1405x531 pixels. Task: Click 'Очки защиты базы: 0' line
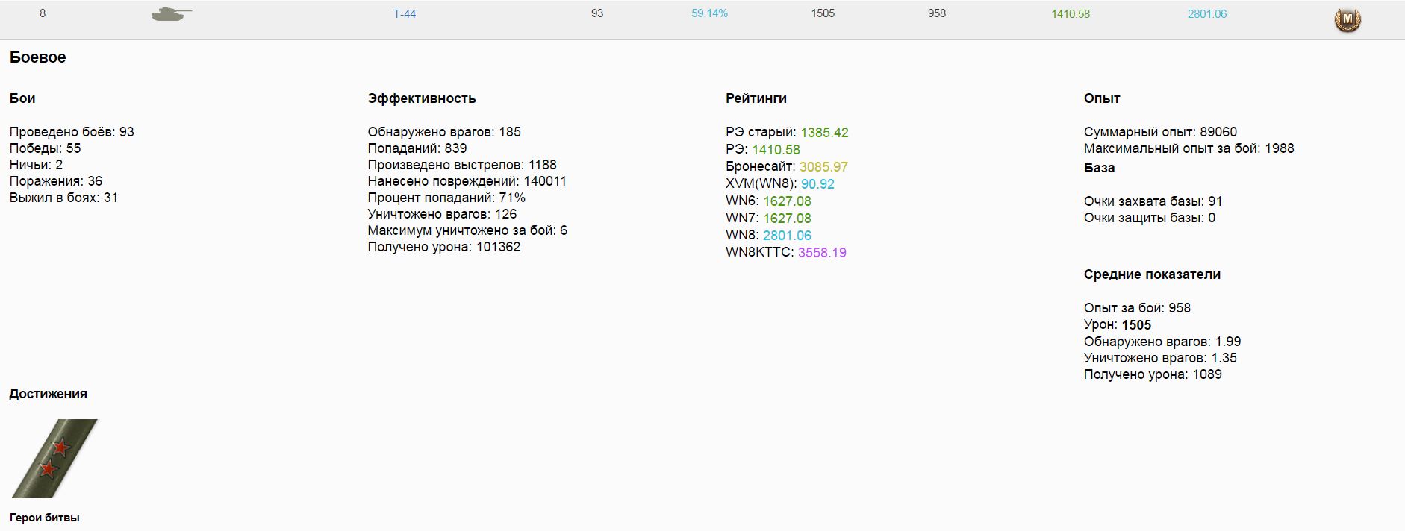[1150, 218]
